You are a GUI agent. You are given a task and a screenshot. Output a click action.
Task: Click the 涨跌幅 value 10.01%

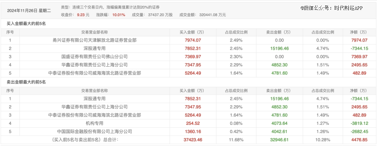[119, 15]
